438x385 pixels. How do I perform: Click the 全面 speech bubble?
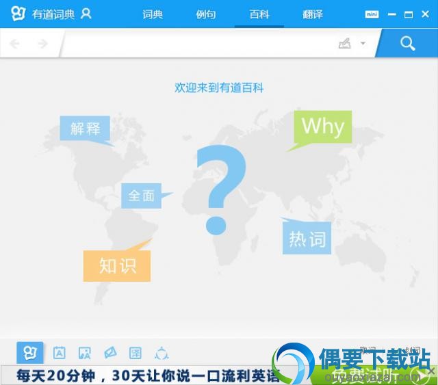coord(141,196)
